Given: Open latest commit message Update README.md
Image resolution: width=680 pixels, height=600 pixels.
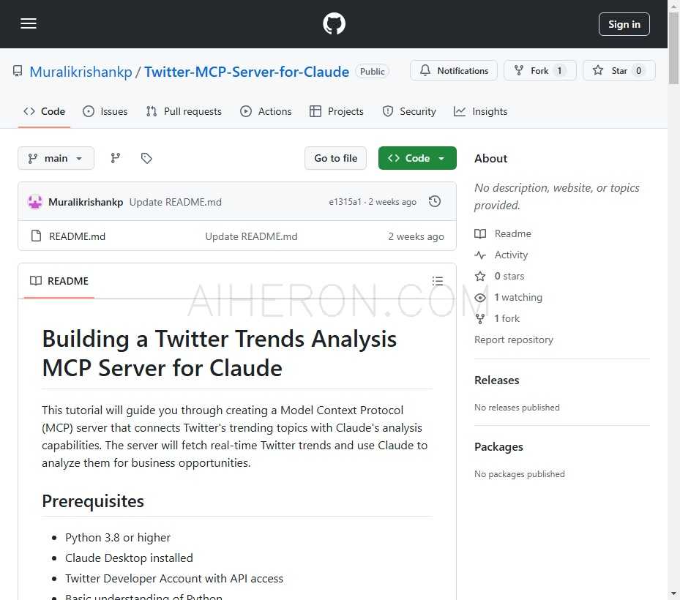Looking at the screenshot, I should pyautogui.click(x=176, y=202).
